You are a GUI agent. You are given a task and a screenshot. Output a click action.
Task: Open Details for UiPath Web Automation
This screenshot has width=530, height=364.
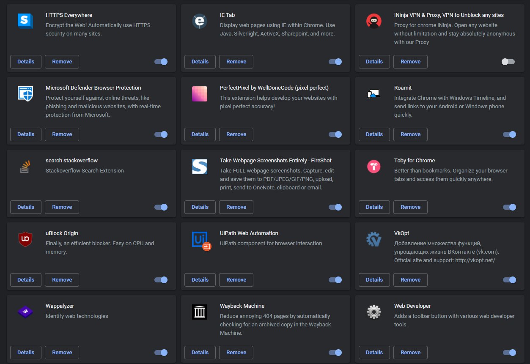click(x=200, y=280)
